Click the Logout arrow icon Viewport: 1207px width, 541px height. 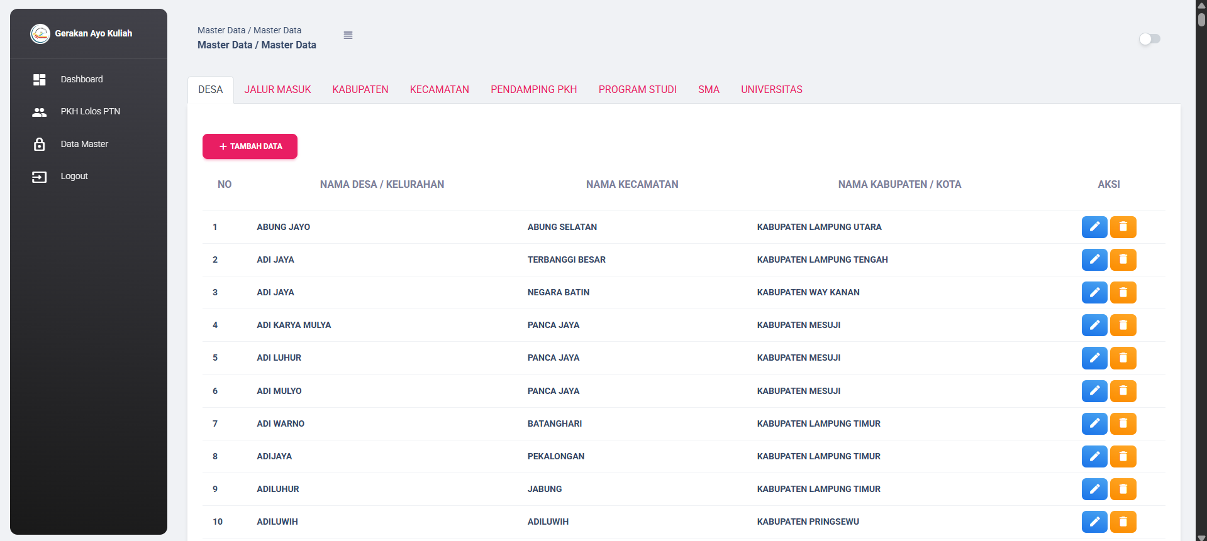39,177
